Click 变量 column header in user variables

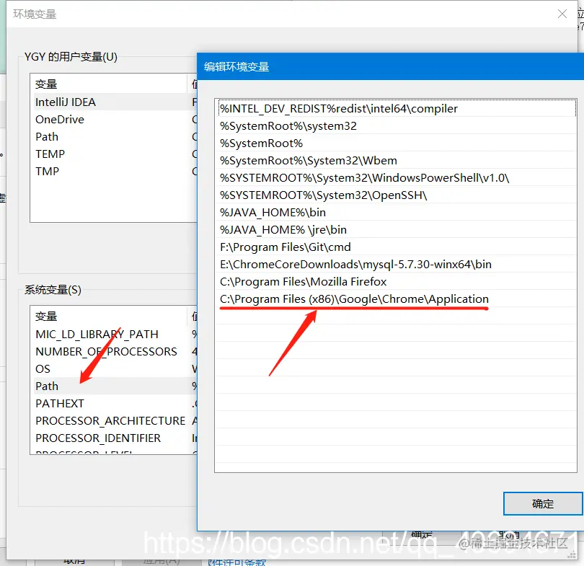tap(110, 84)
